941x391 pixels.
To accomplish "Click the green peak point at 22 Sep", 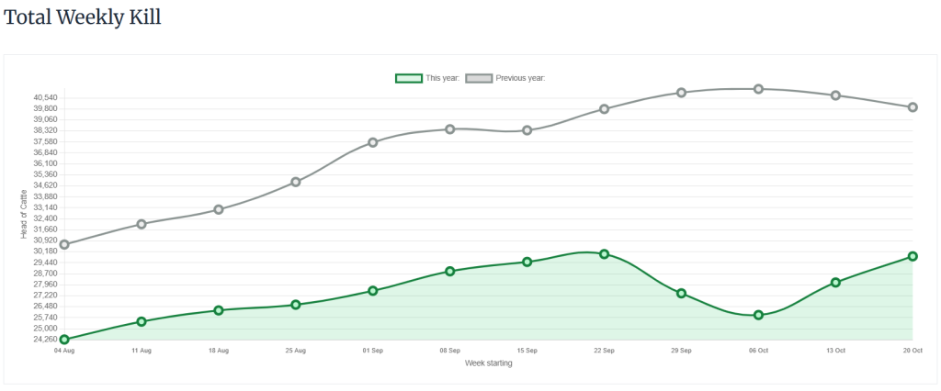I will click(605, 253).
